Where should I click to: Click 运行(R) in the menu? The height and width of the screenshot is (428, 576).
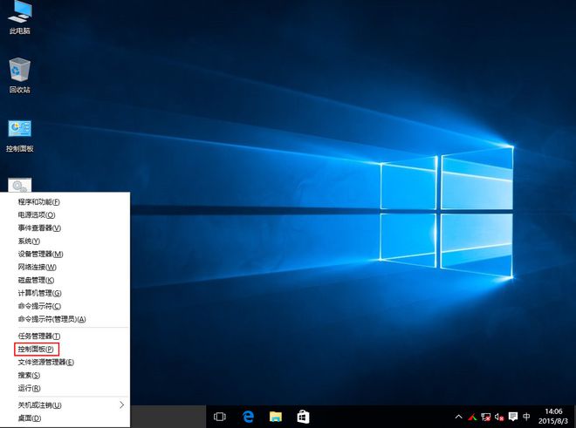(x=29, y=388)
